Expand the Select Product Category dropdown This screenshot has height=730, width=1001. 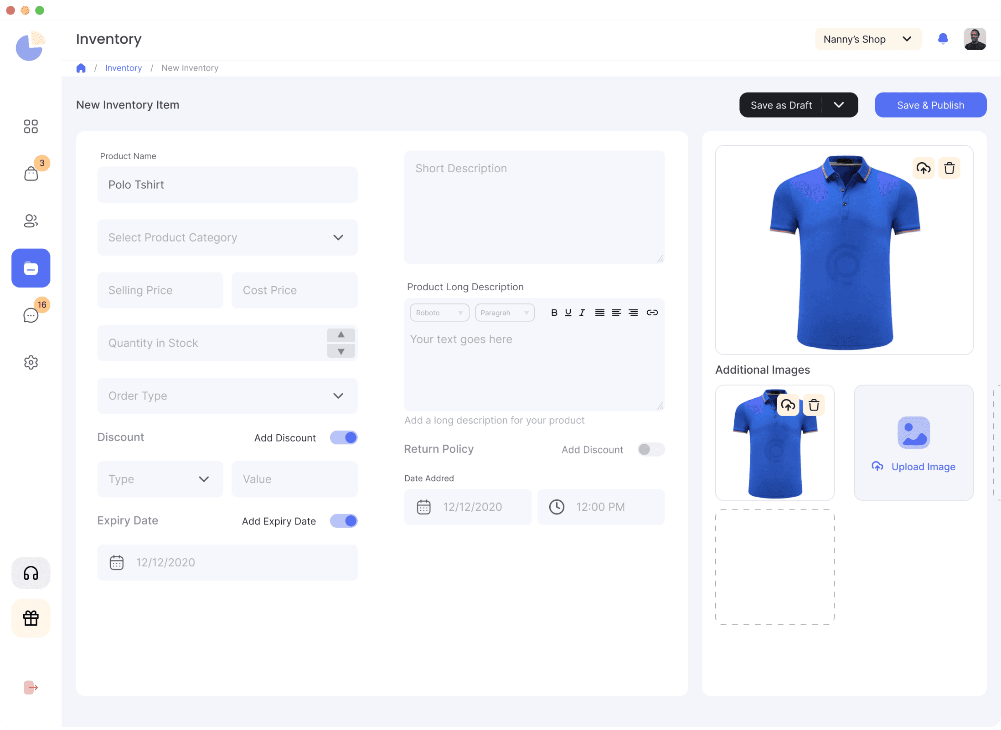tap(227, 237)
